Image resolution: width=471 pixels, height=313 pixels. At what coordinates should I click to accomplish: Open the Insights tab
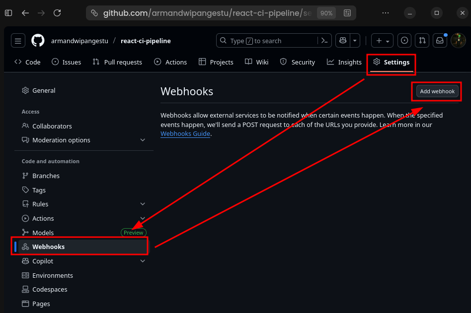(x=344, y=62)
